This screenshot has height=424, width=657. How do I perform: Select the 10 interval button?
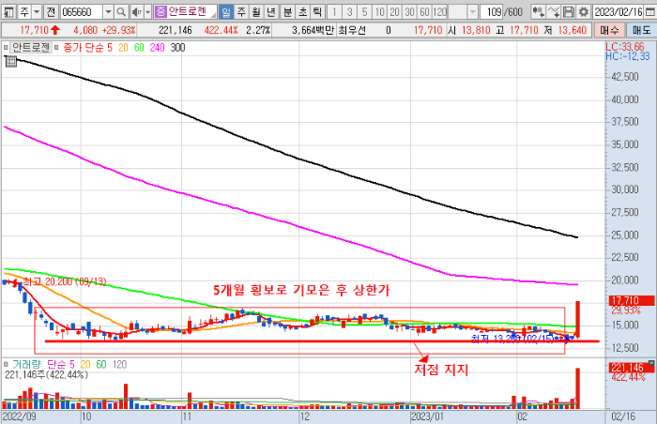click(379, 12)
